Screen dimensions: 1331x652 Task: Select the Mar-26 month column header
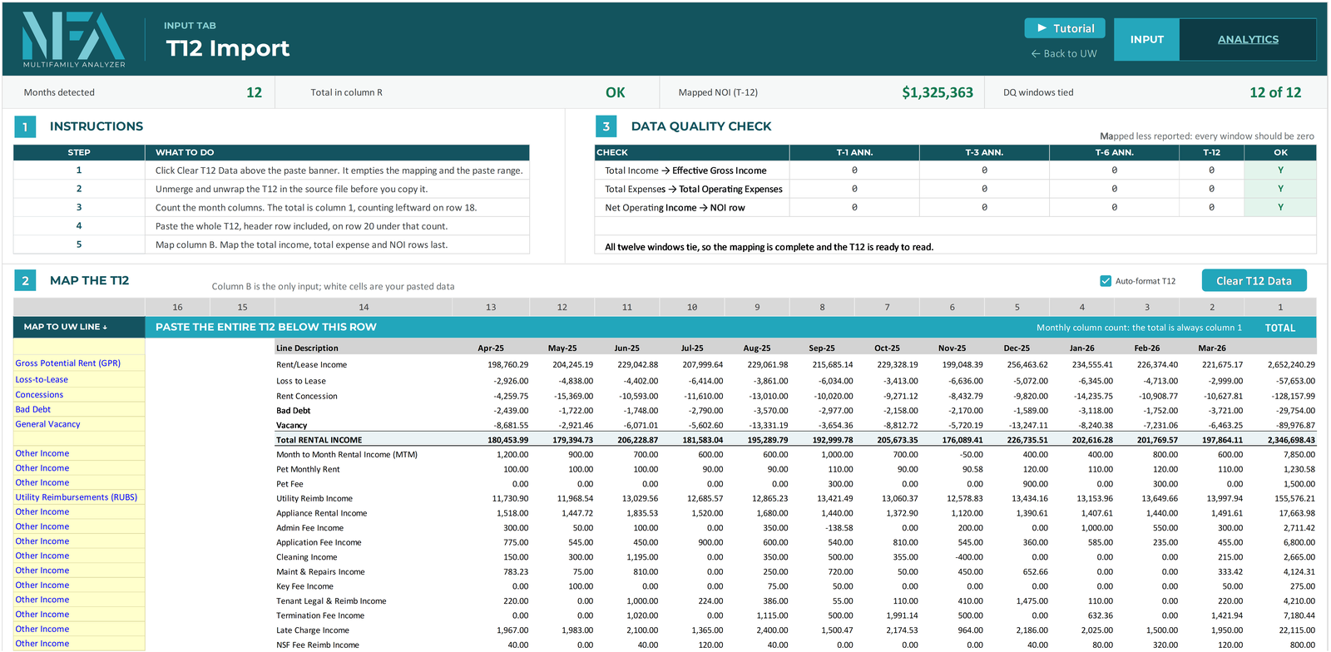pos(1211,348)
